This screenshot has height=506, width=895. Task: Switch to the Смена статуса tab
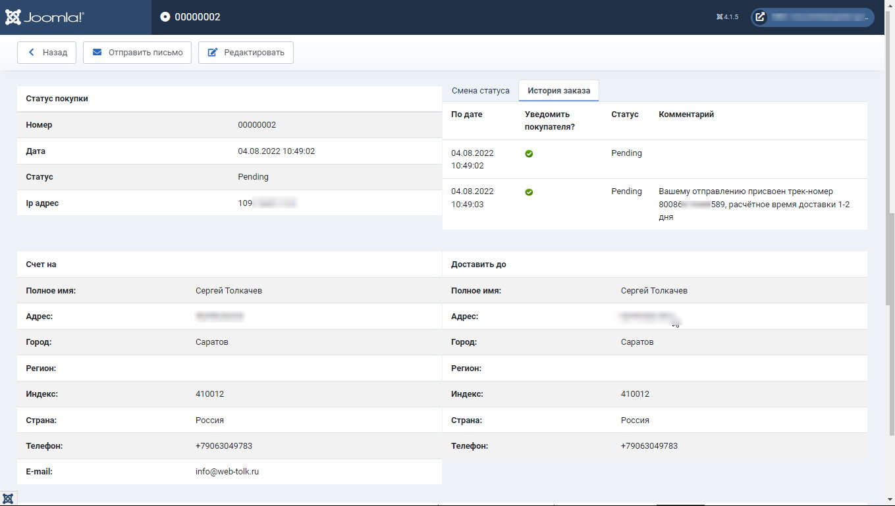[x=480, y=91]
